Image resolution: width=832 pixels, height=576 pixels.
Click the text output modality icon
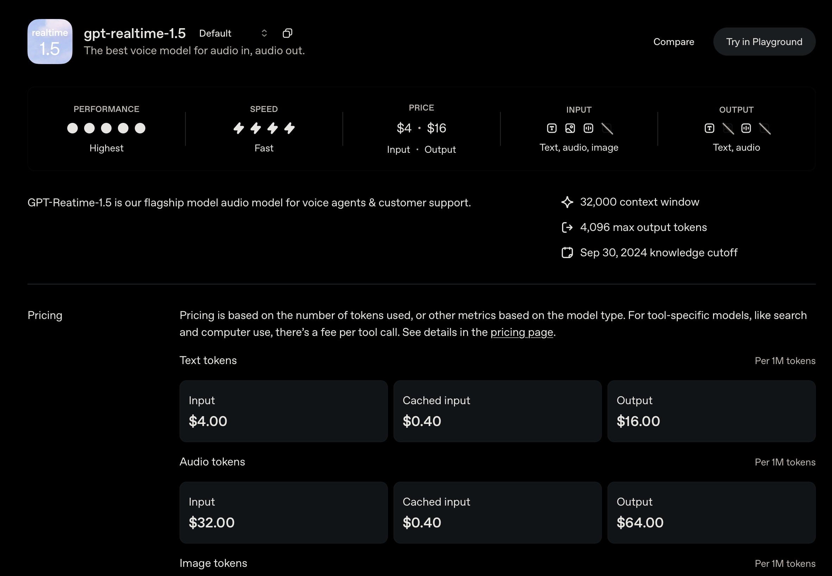[x=709, y=128]
